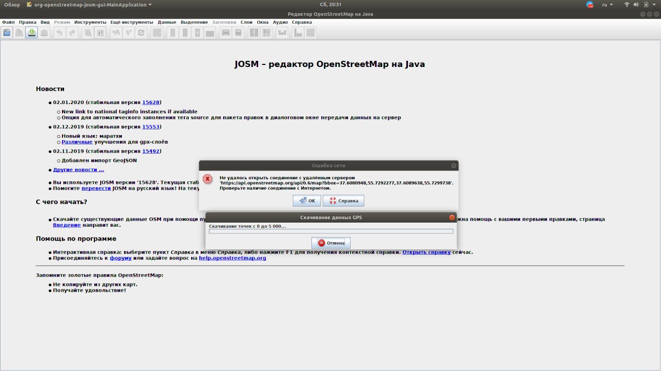The width and height of the screenshot is (661, 371).
Task: Click the Различные link
Action: (x=77, y=142)
